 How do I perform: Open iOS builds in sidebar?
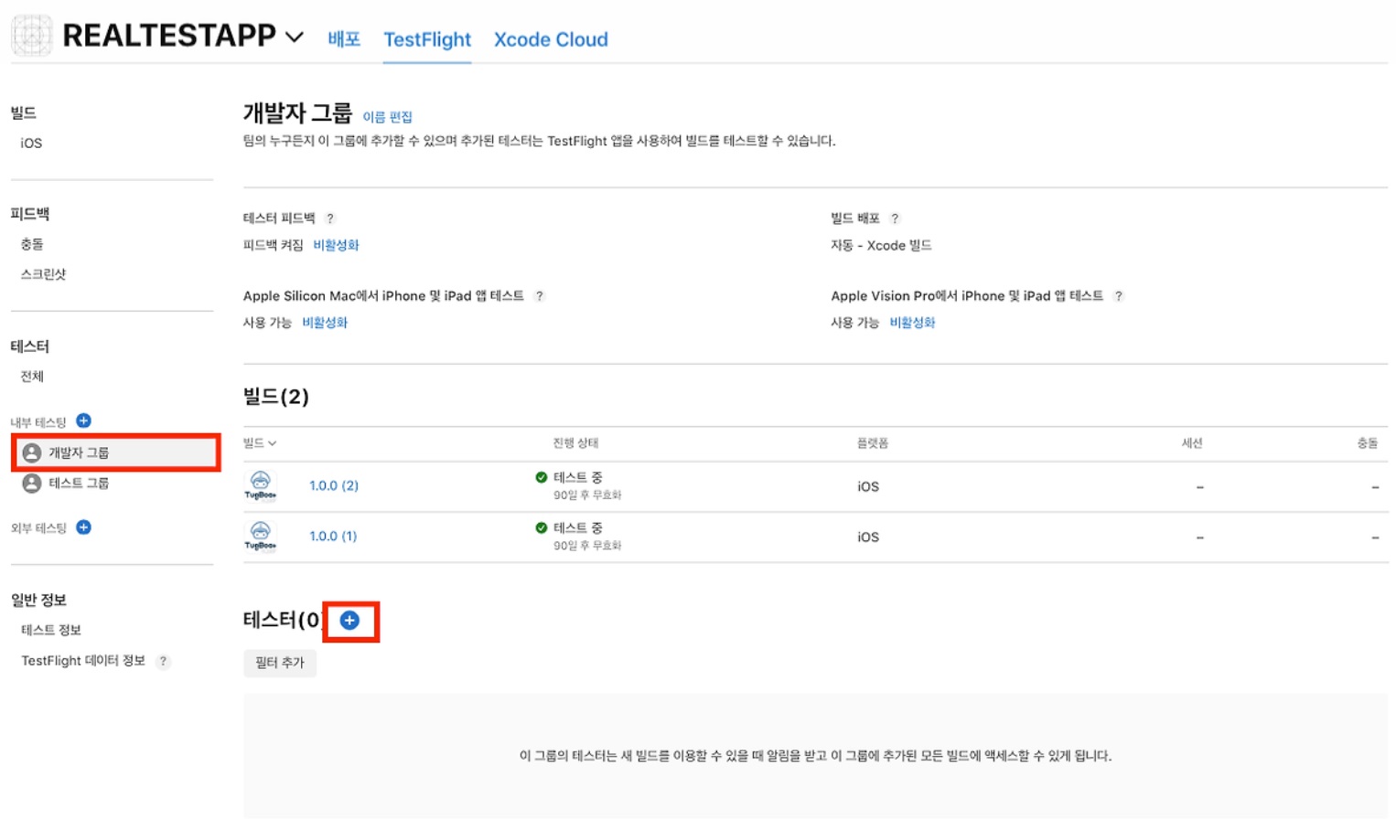pyautogui.click(x=31, y=144)
